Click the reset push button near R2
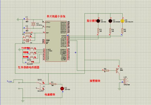This screenshot has width=151, height=105. (x=27, y=37)
